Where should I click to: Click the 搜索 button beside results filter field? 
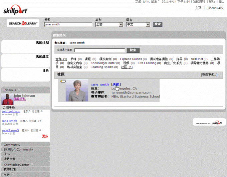point(133,50)
